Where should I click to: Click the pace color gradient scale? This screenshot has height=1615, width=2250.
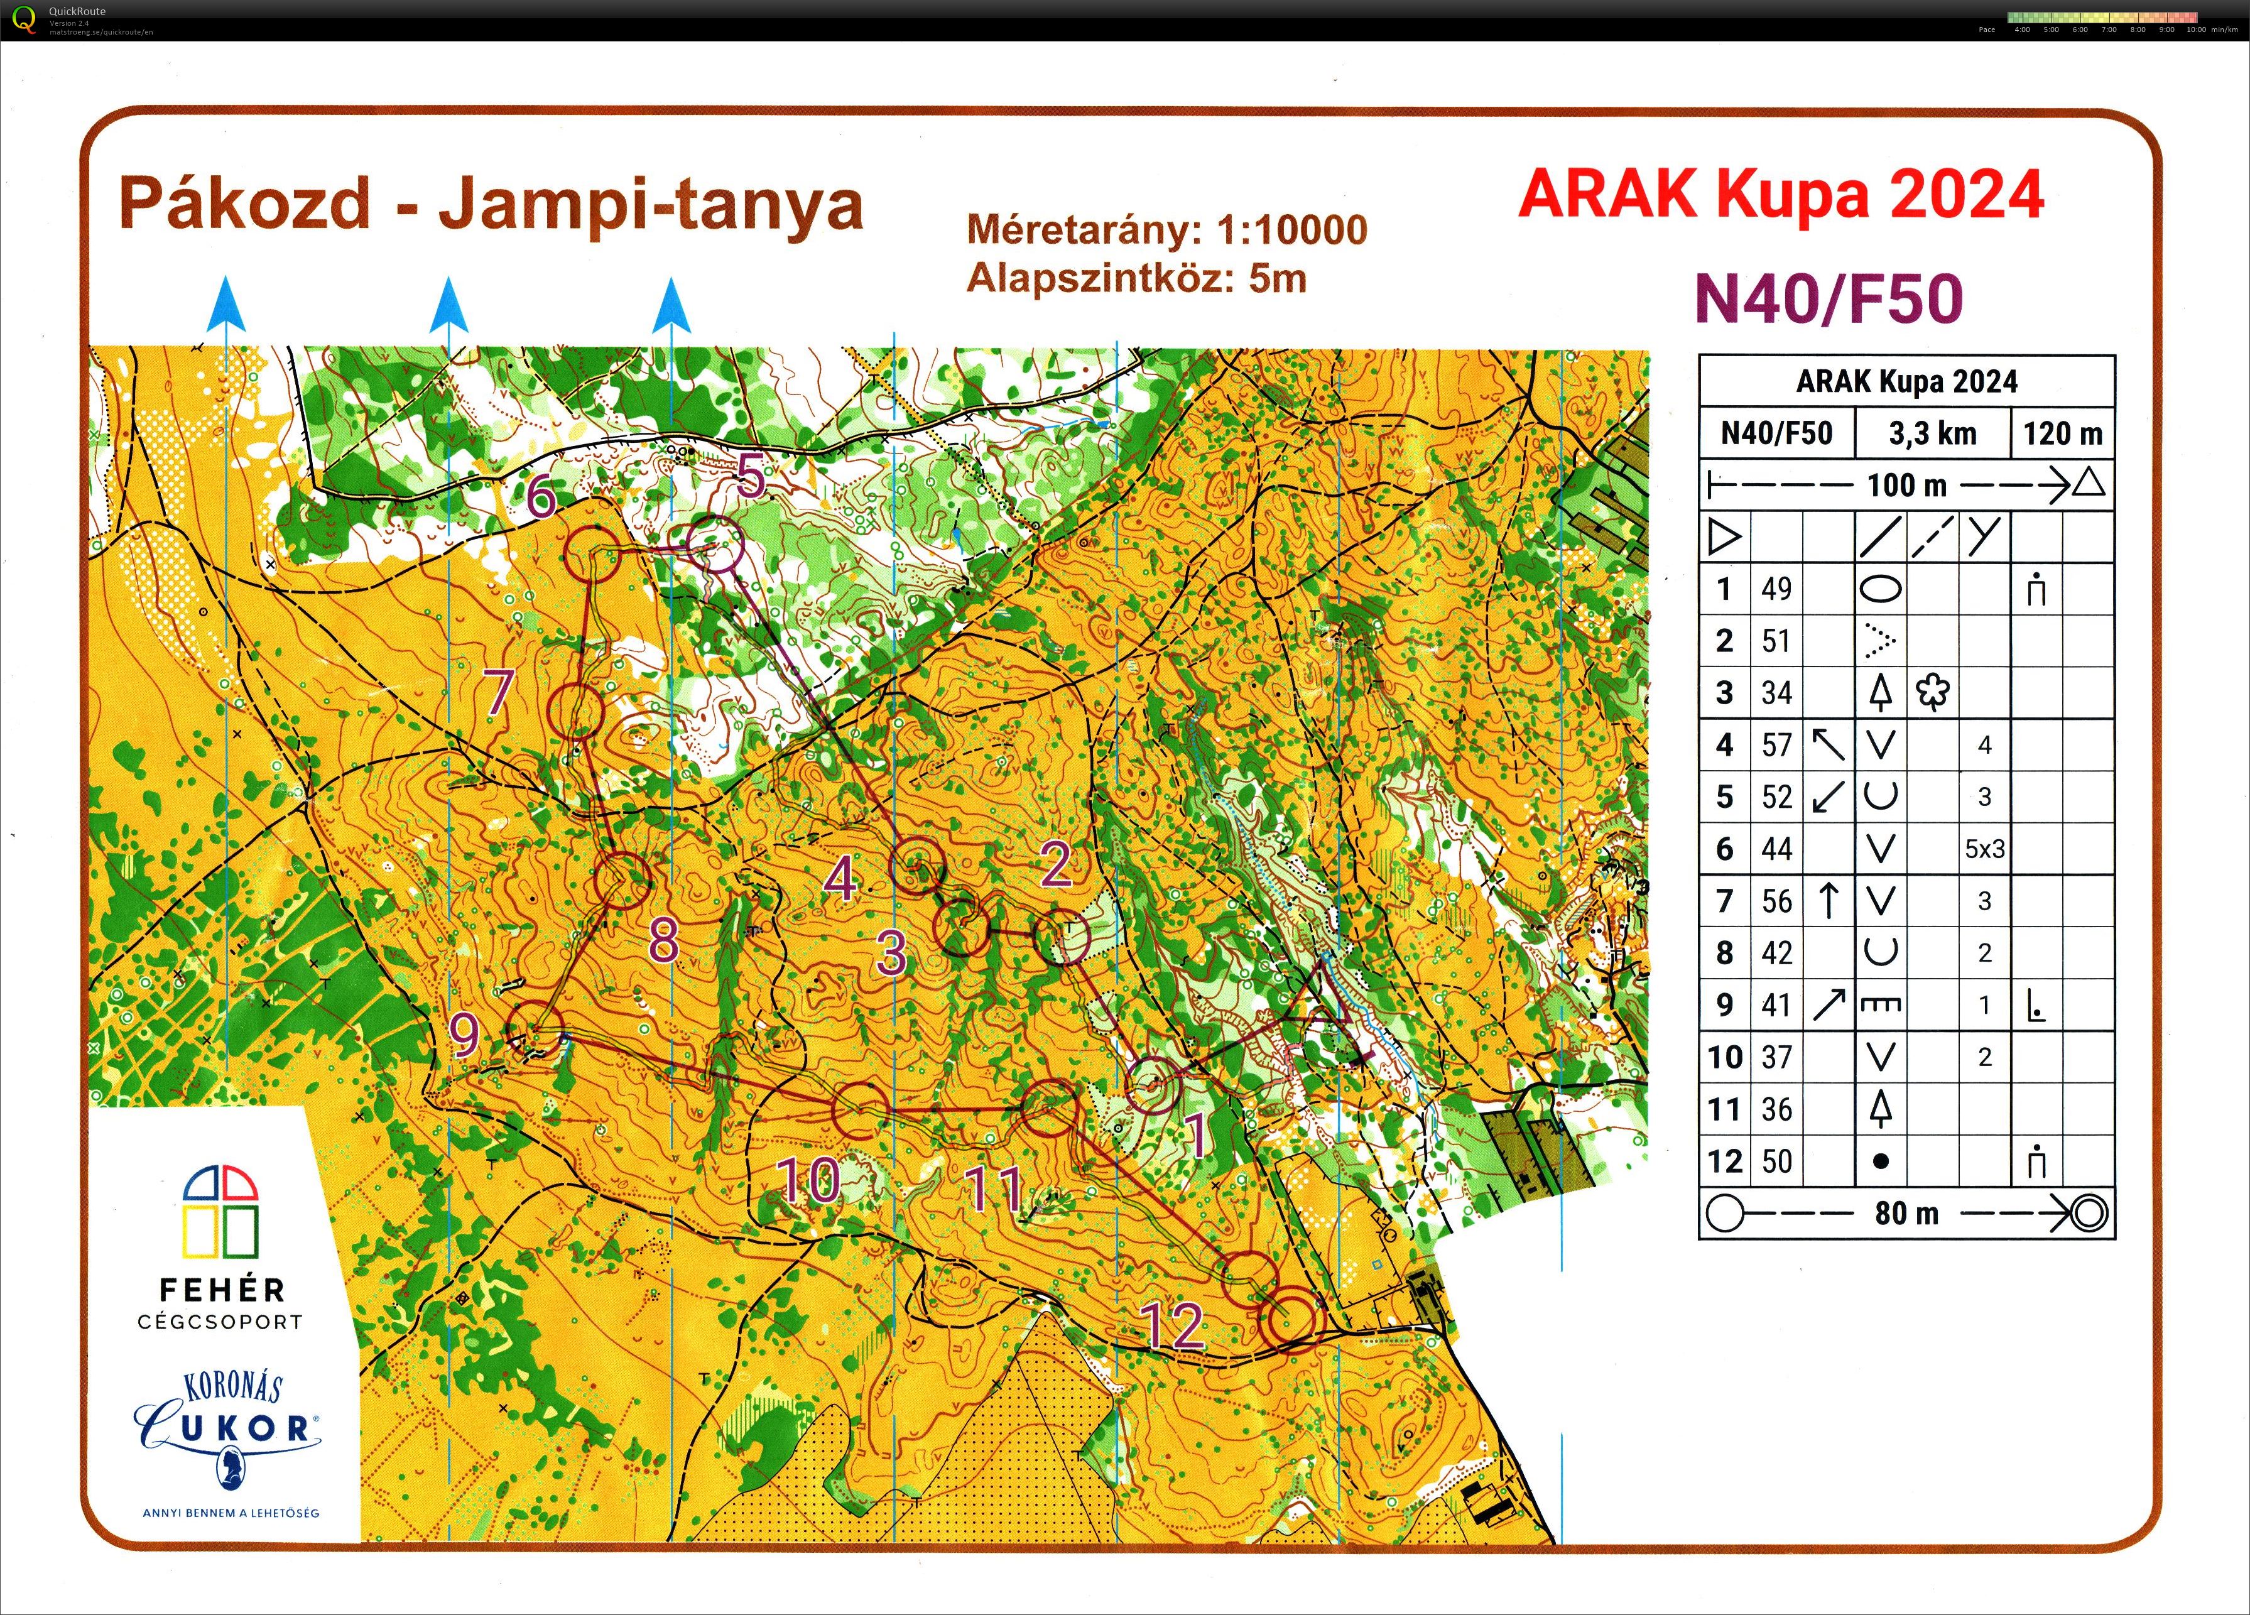(x=2102, y=17)
